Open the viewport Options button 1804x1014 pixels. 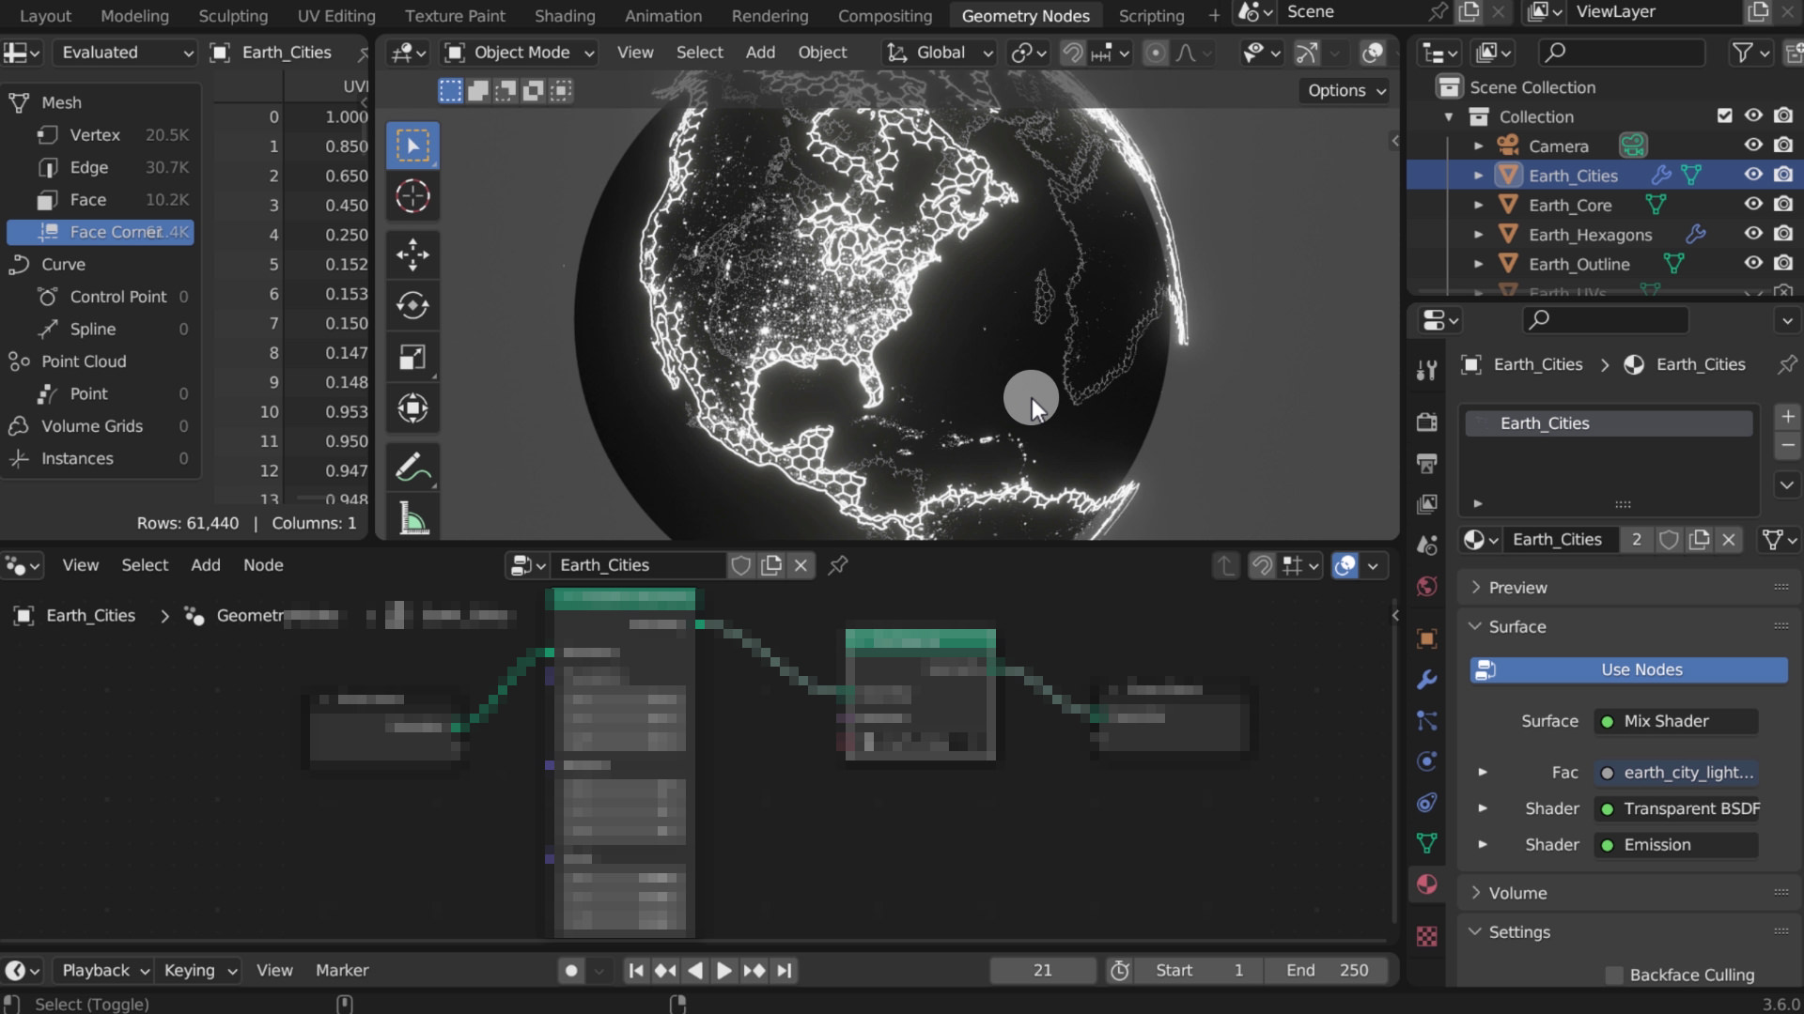click(x=1346, y=90)
